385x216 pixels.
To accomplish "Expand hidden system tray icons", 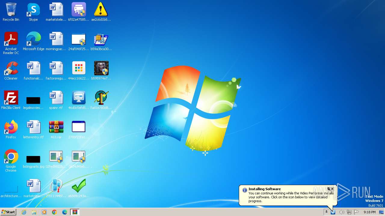I will pos(326,212).
